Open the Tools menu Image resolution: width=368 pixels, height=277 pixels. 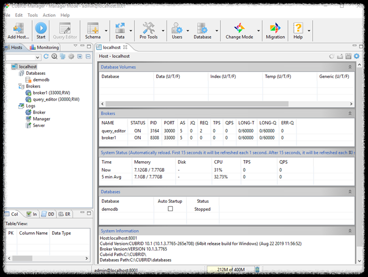pos(33,15)
